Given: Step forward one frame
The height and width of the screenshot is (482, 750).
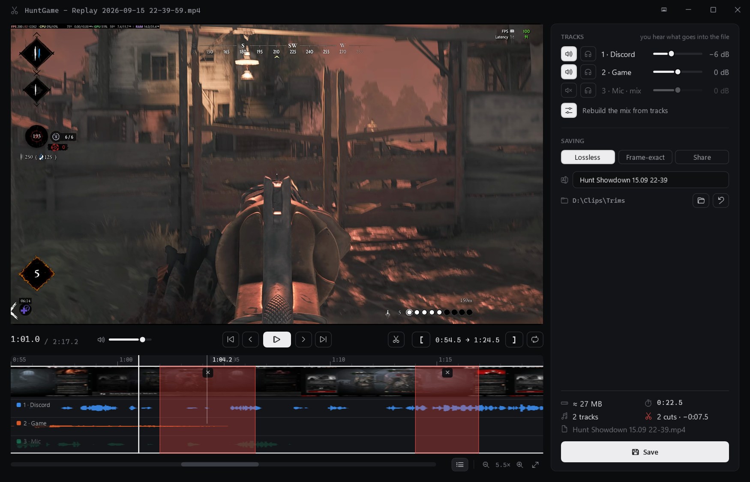Looking at the screenshot, I should point(303,339).
